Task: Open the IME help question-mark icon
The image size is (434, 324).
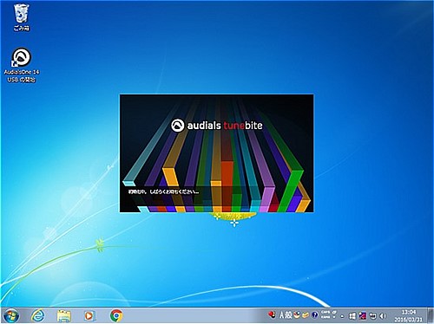Action: (x=315, y=314)
